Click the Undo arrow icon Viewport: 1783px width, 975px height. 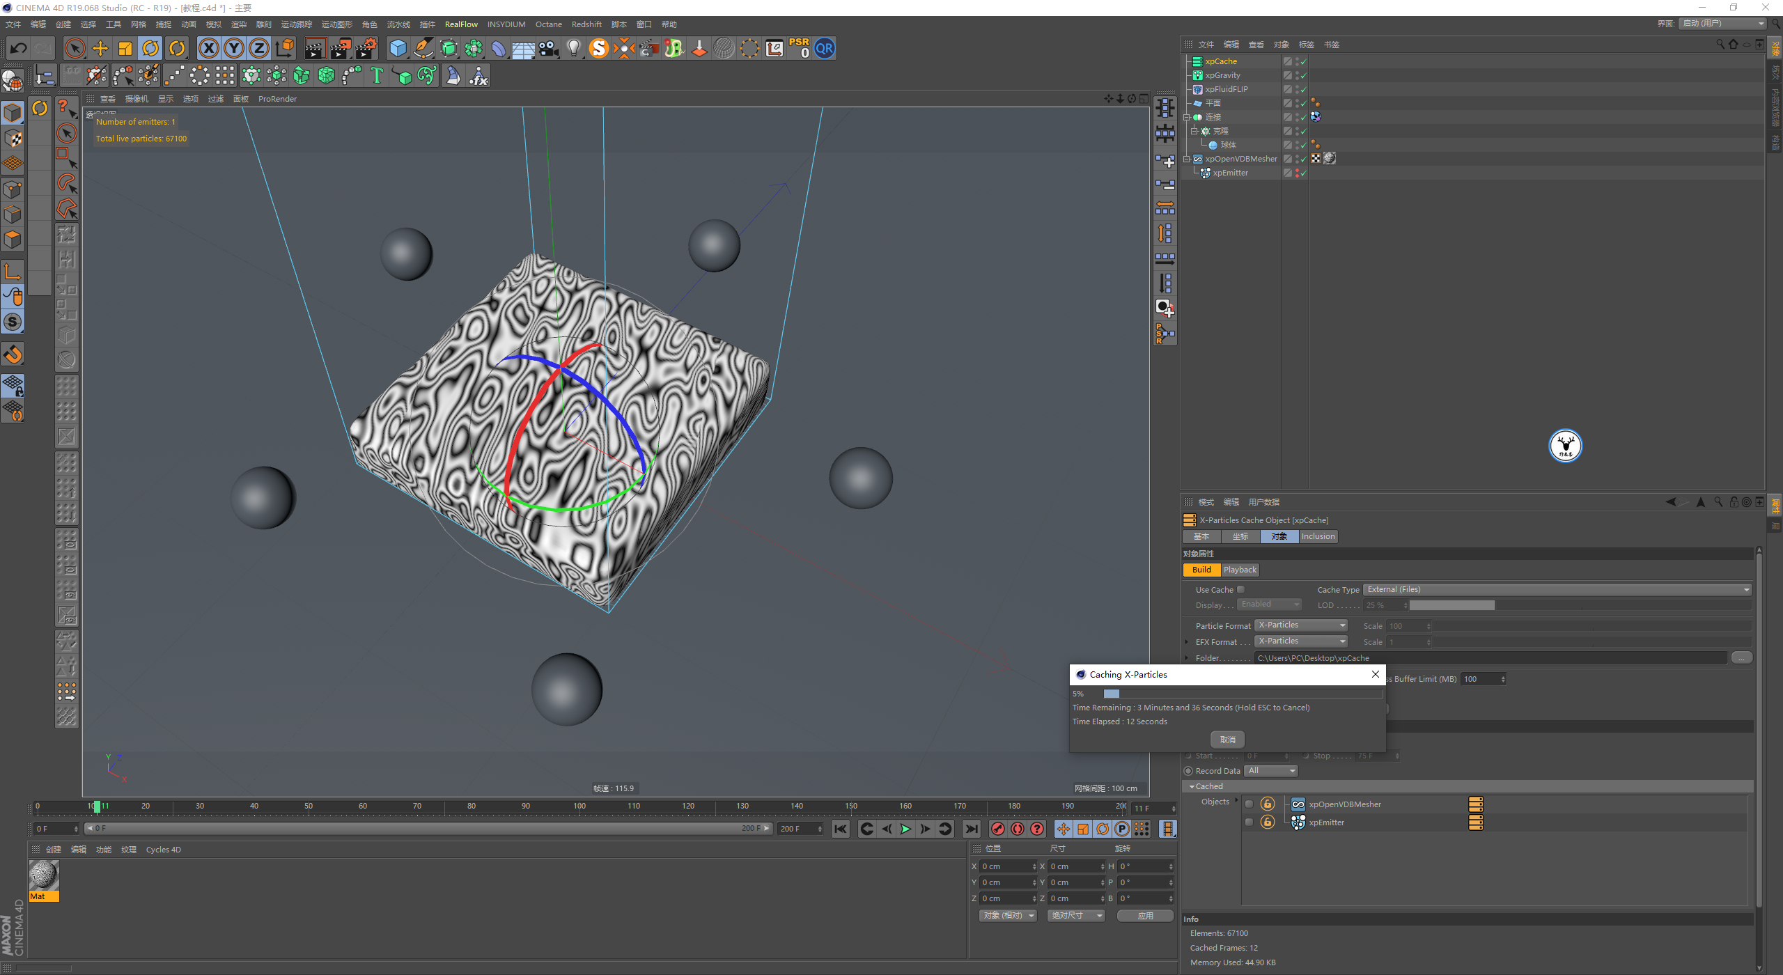click(x=19, y=48)
